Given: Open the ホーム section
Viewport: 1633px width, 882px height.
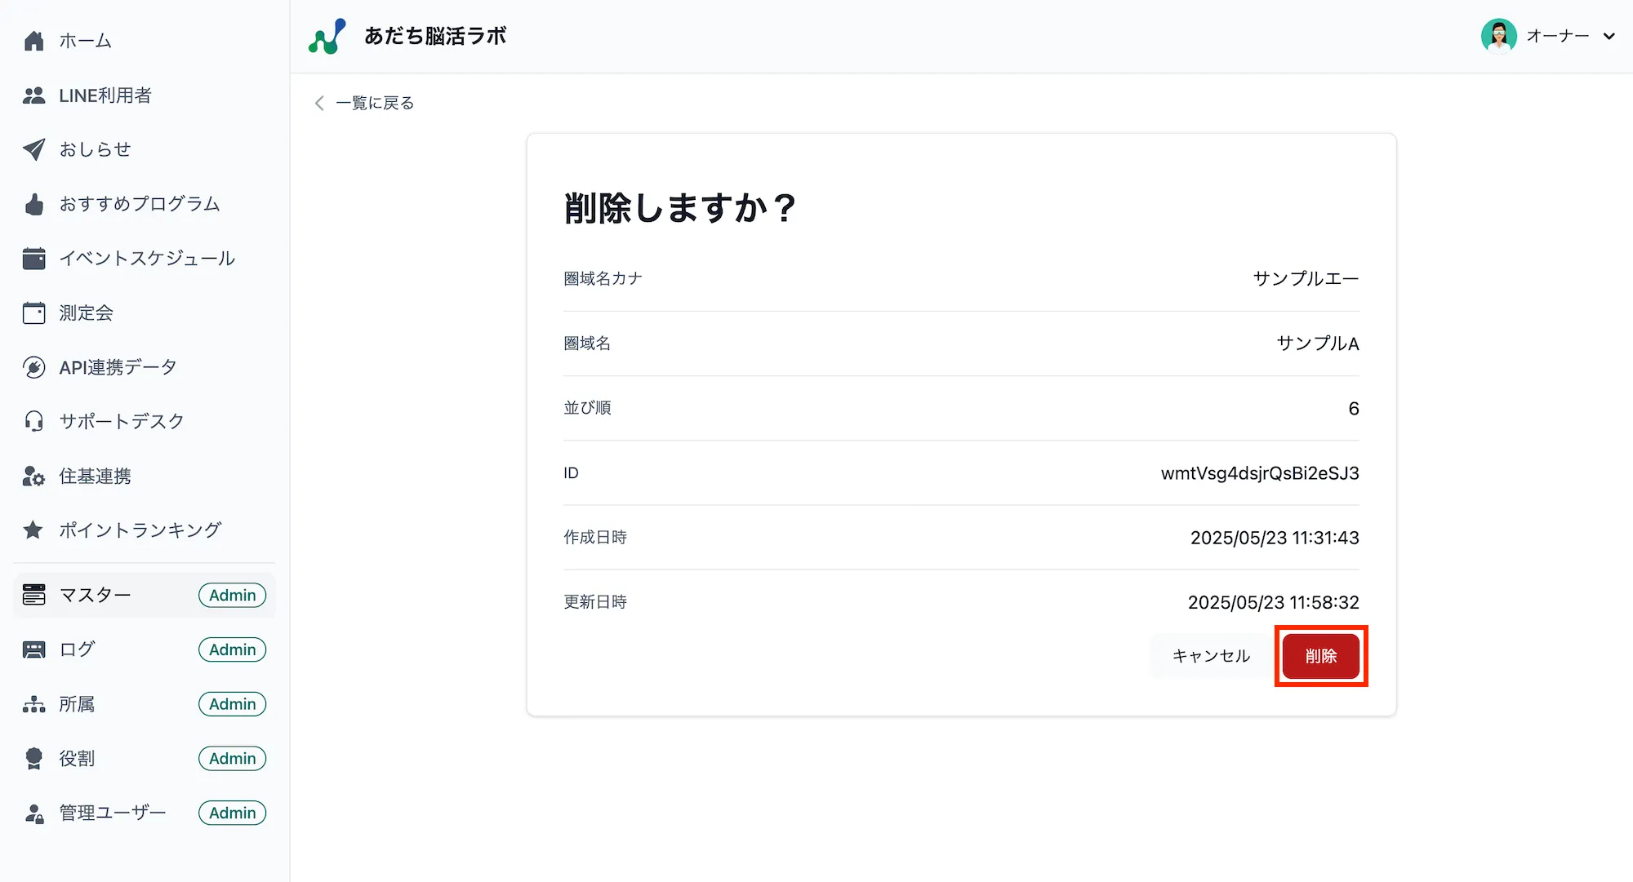Looking at the screenshot, I should [84, 40].
